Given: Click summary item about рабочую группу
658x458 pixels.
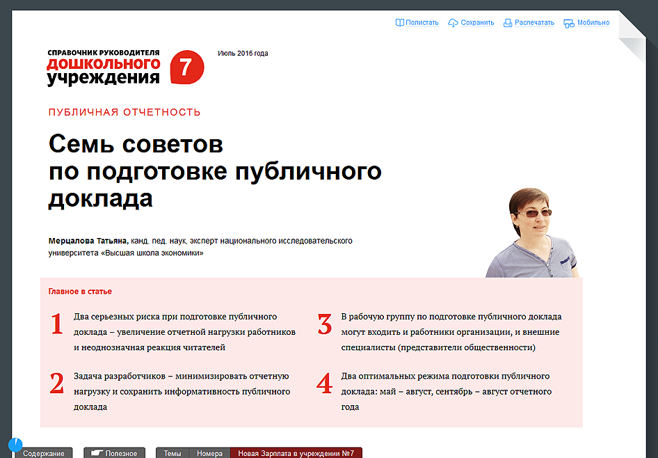Looking at the screenshot, I should (x=451, y=332).
